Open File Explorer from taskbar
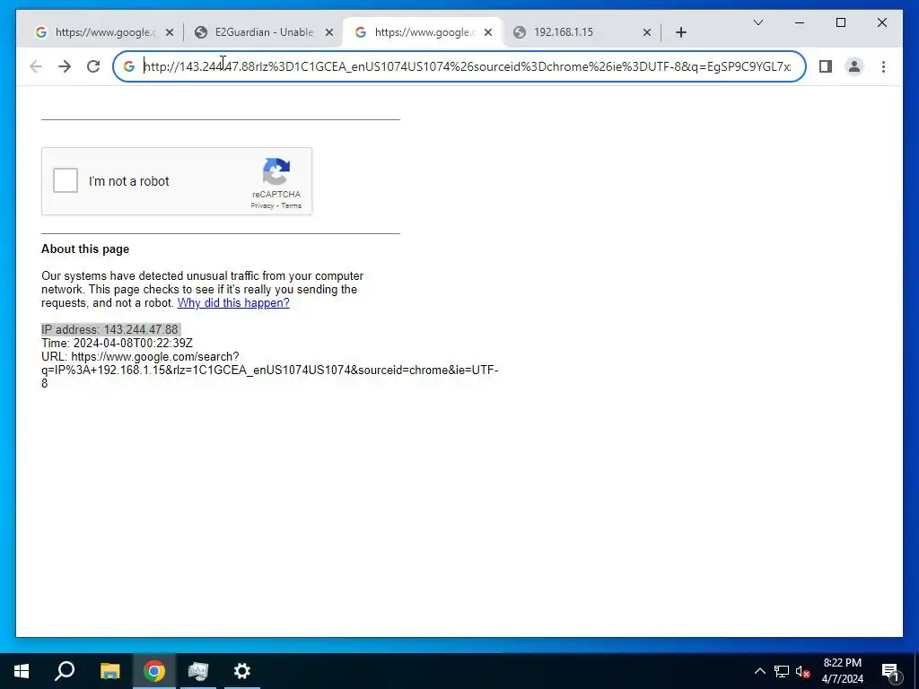Viewport: 919px width, 689px height. pyautogui.click(x=109, y=671)
